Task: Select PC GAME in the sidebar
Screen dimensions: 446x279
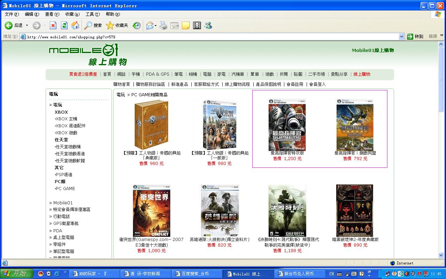Action: coord(65,189)
